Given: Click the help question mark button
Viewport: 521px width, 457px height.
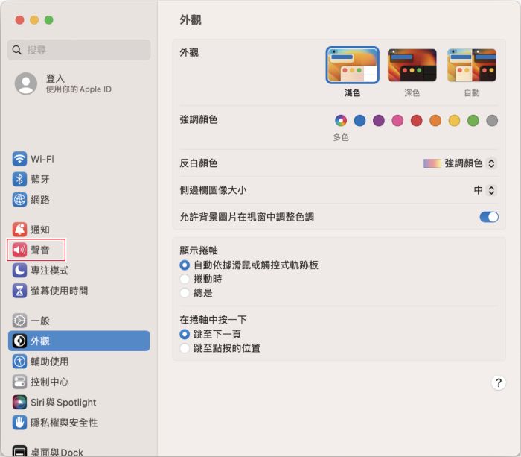Looking at the screenshot, I should tap(499, 382).
